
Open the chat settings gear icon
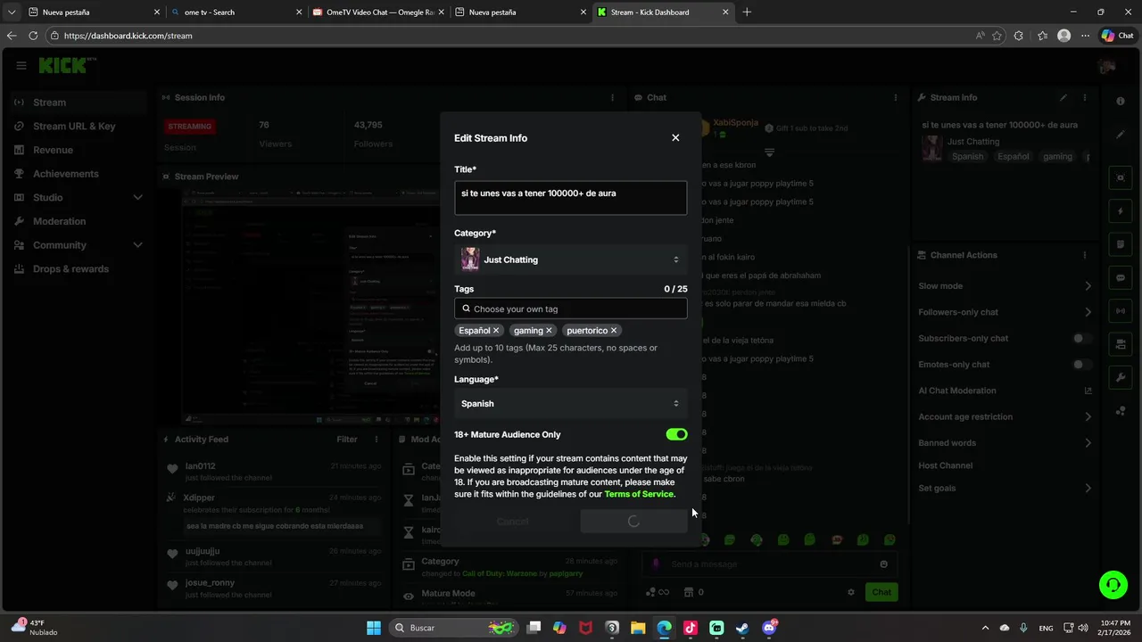pyautogui.click(x=851, y=592)
